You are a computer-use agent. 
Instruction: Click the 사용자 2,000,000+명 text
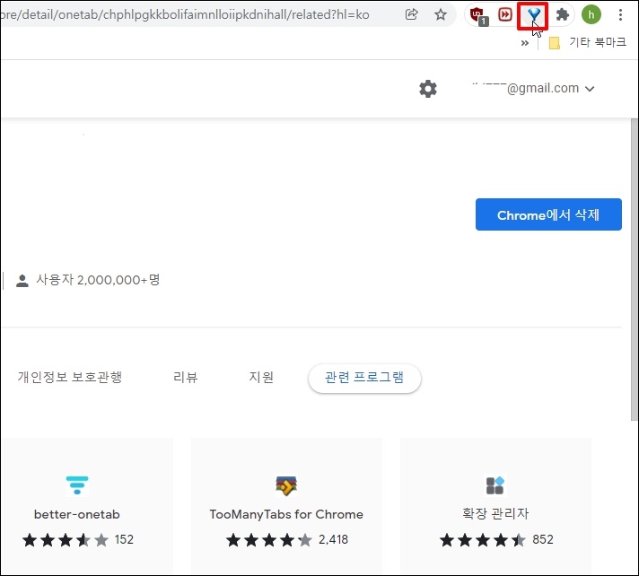98,280
